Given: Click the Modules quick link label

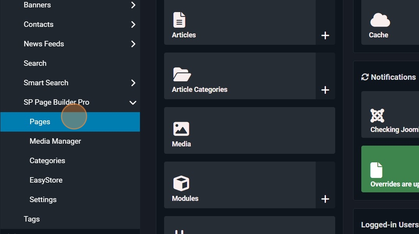Looking at the screenshot, I should click(x=185, y=198).
